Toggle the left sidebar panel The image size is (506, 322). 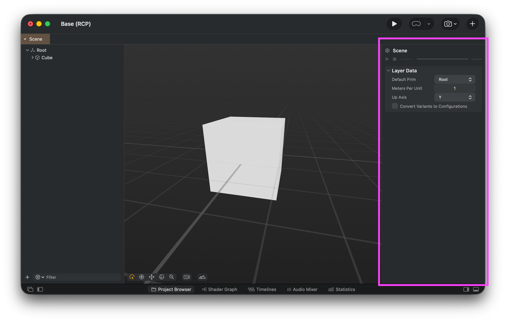40,289
